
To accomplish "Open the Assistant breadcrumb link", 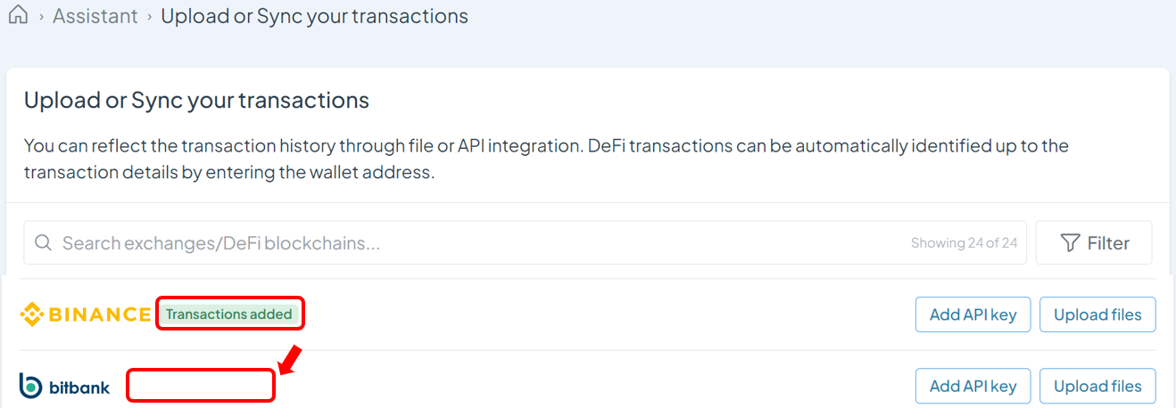I will point(95,16).
